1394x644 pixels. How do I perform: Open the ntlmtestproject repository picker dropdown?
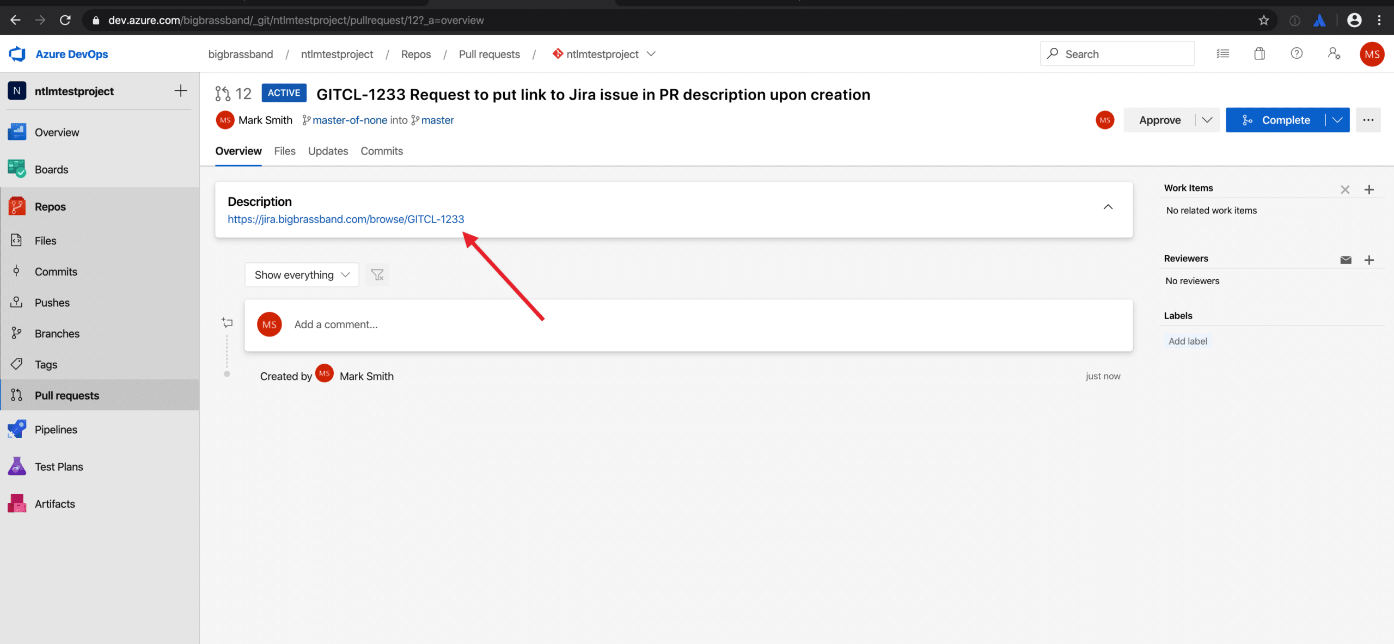point(603,54)
